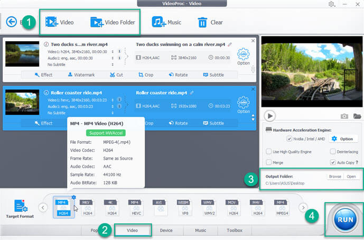Open info for Two ducks video
This screenshot has width=364, height=240.
46,44
